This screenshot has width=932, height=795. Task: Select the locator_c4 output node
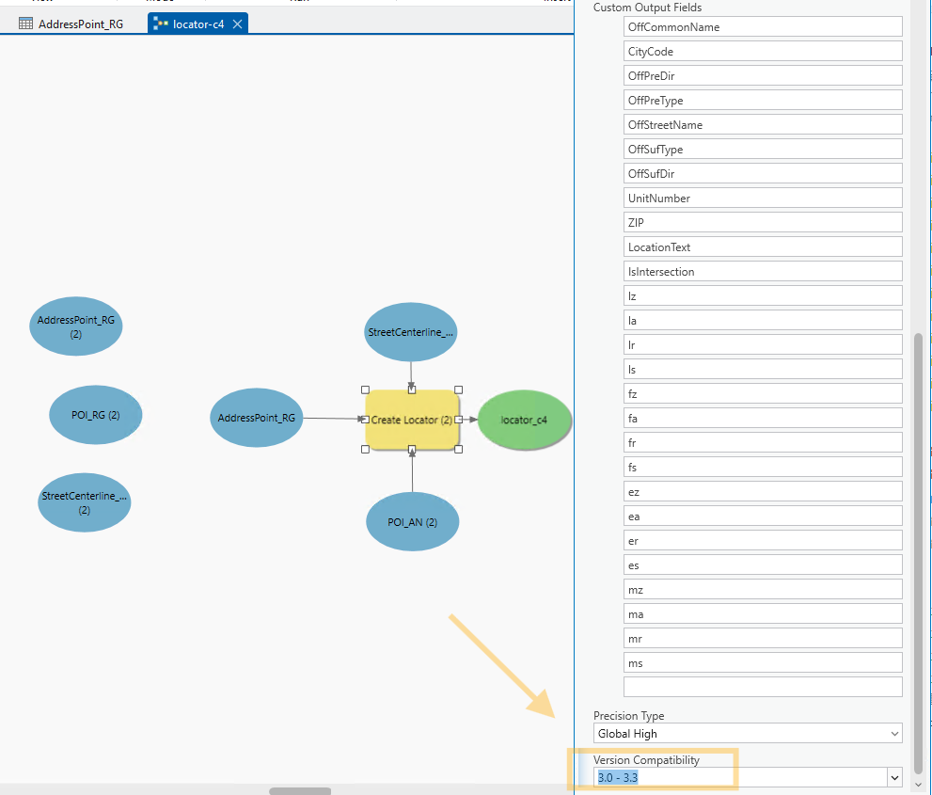tap(524, 420)
